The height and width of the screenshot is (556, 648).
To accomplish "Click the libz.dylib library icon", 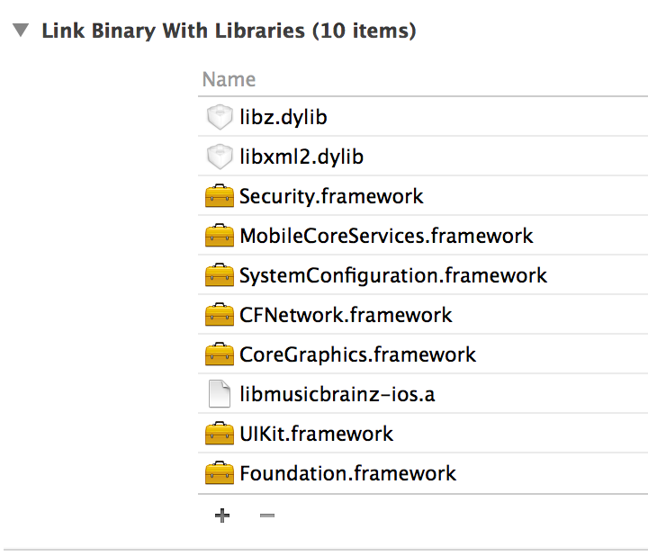I will click(x=220, y=117).
